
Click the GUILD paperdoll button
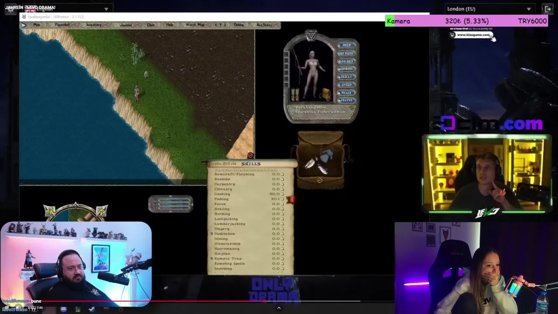pos(347,85)
